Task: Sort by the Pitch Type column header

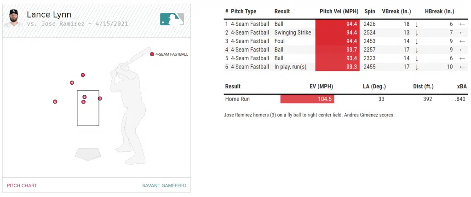Action: pos(244,12)
